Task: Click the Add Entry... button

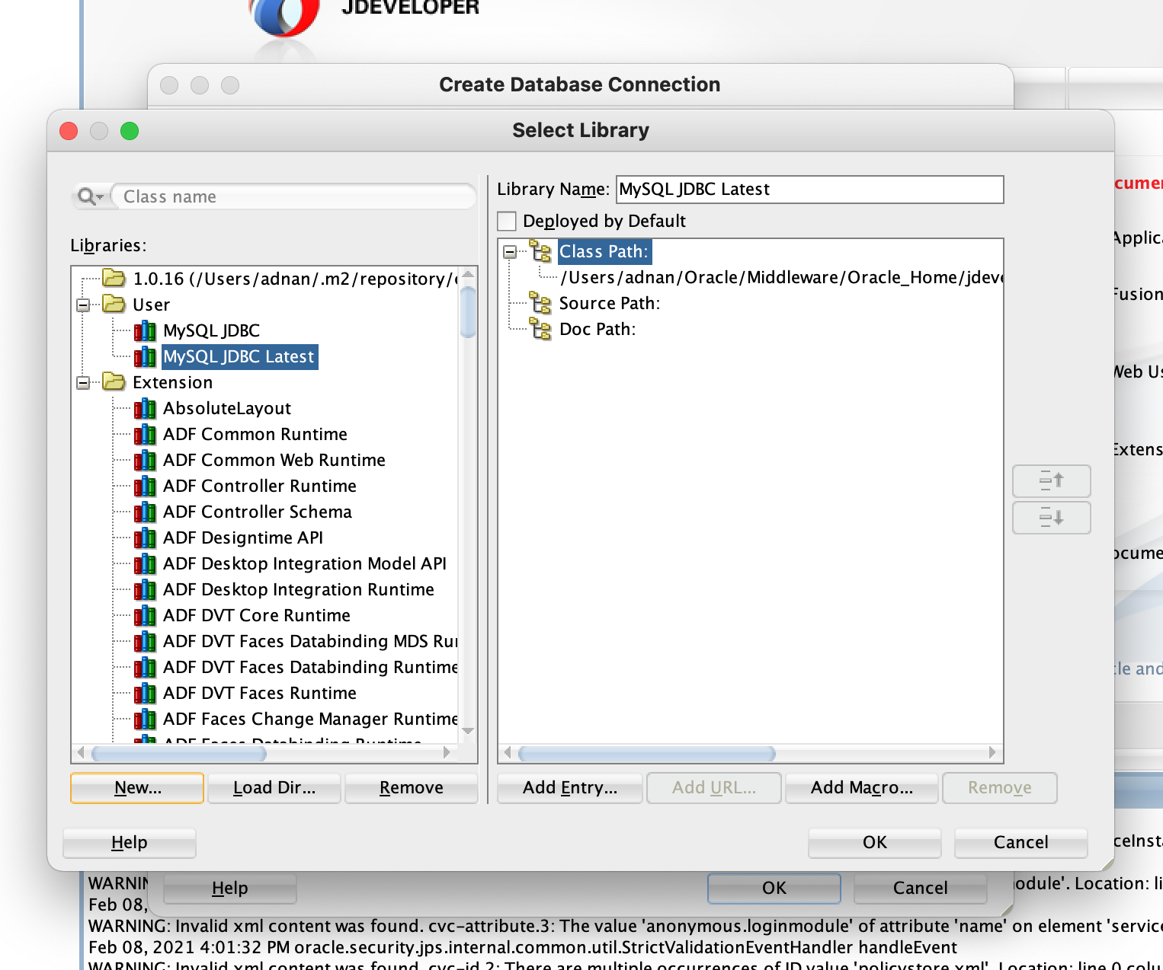Action: (570, 788)
